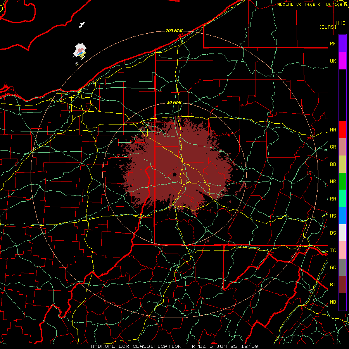Viewport: 349px width, 349px height.
Task: Click the RA legend label
Action: tap(333, 199)
